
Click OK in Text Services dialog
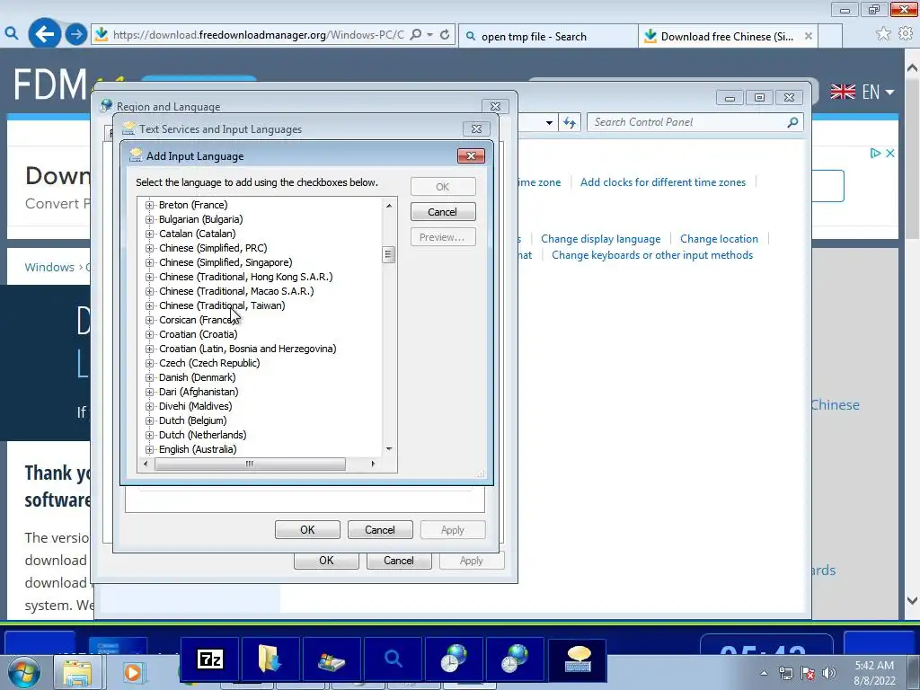tap(307, 530)
